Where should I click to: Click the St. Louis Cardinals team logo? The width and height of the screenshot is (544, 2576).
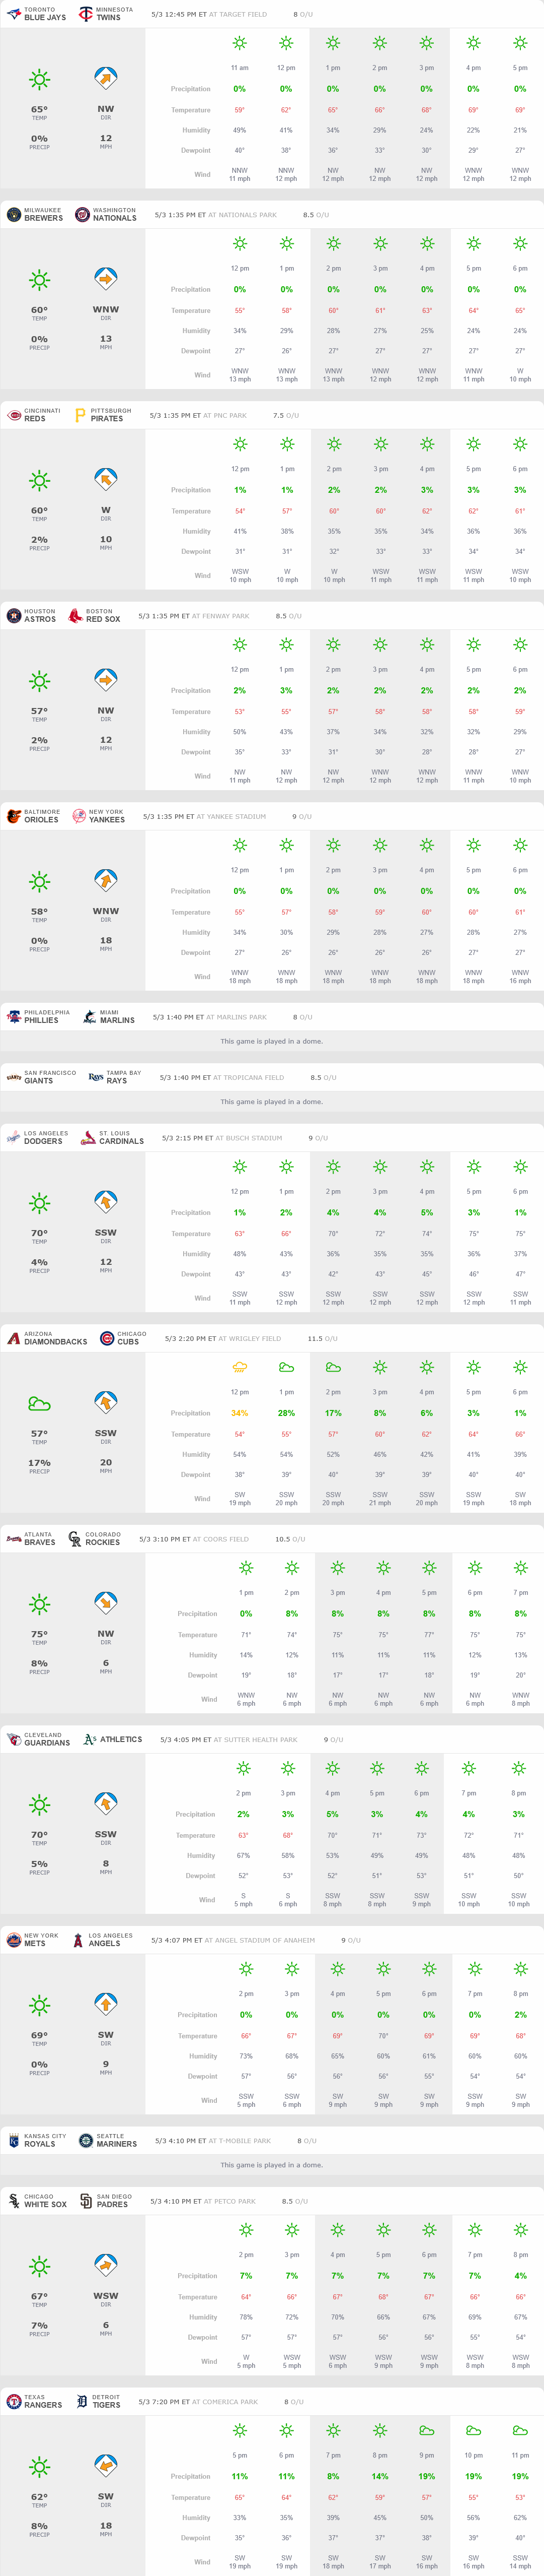pyautogui.click(x=89, y=1138)
